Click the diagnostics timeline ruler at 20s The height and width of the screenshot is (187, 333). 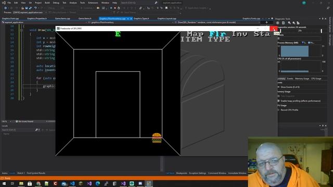tap(300, 31)
